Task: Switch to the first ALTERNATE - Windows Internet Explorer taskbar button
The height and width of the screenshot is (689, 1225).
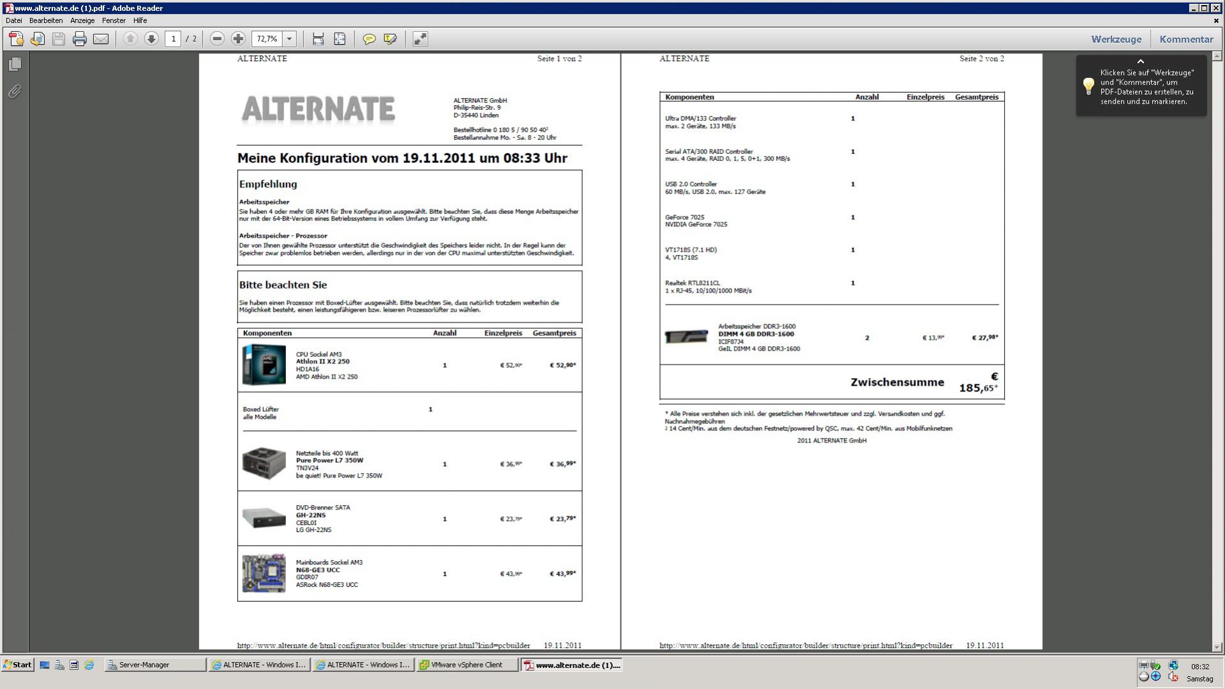Action: click(x=259, y=665)
